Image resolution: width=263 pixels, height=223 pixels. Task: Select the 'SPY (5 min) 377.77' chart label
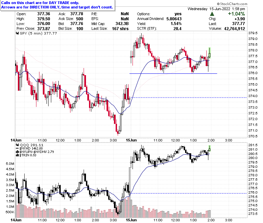[x=38, y=33]
